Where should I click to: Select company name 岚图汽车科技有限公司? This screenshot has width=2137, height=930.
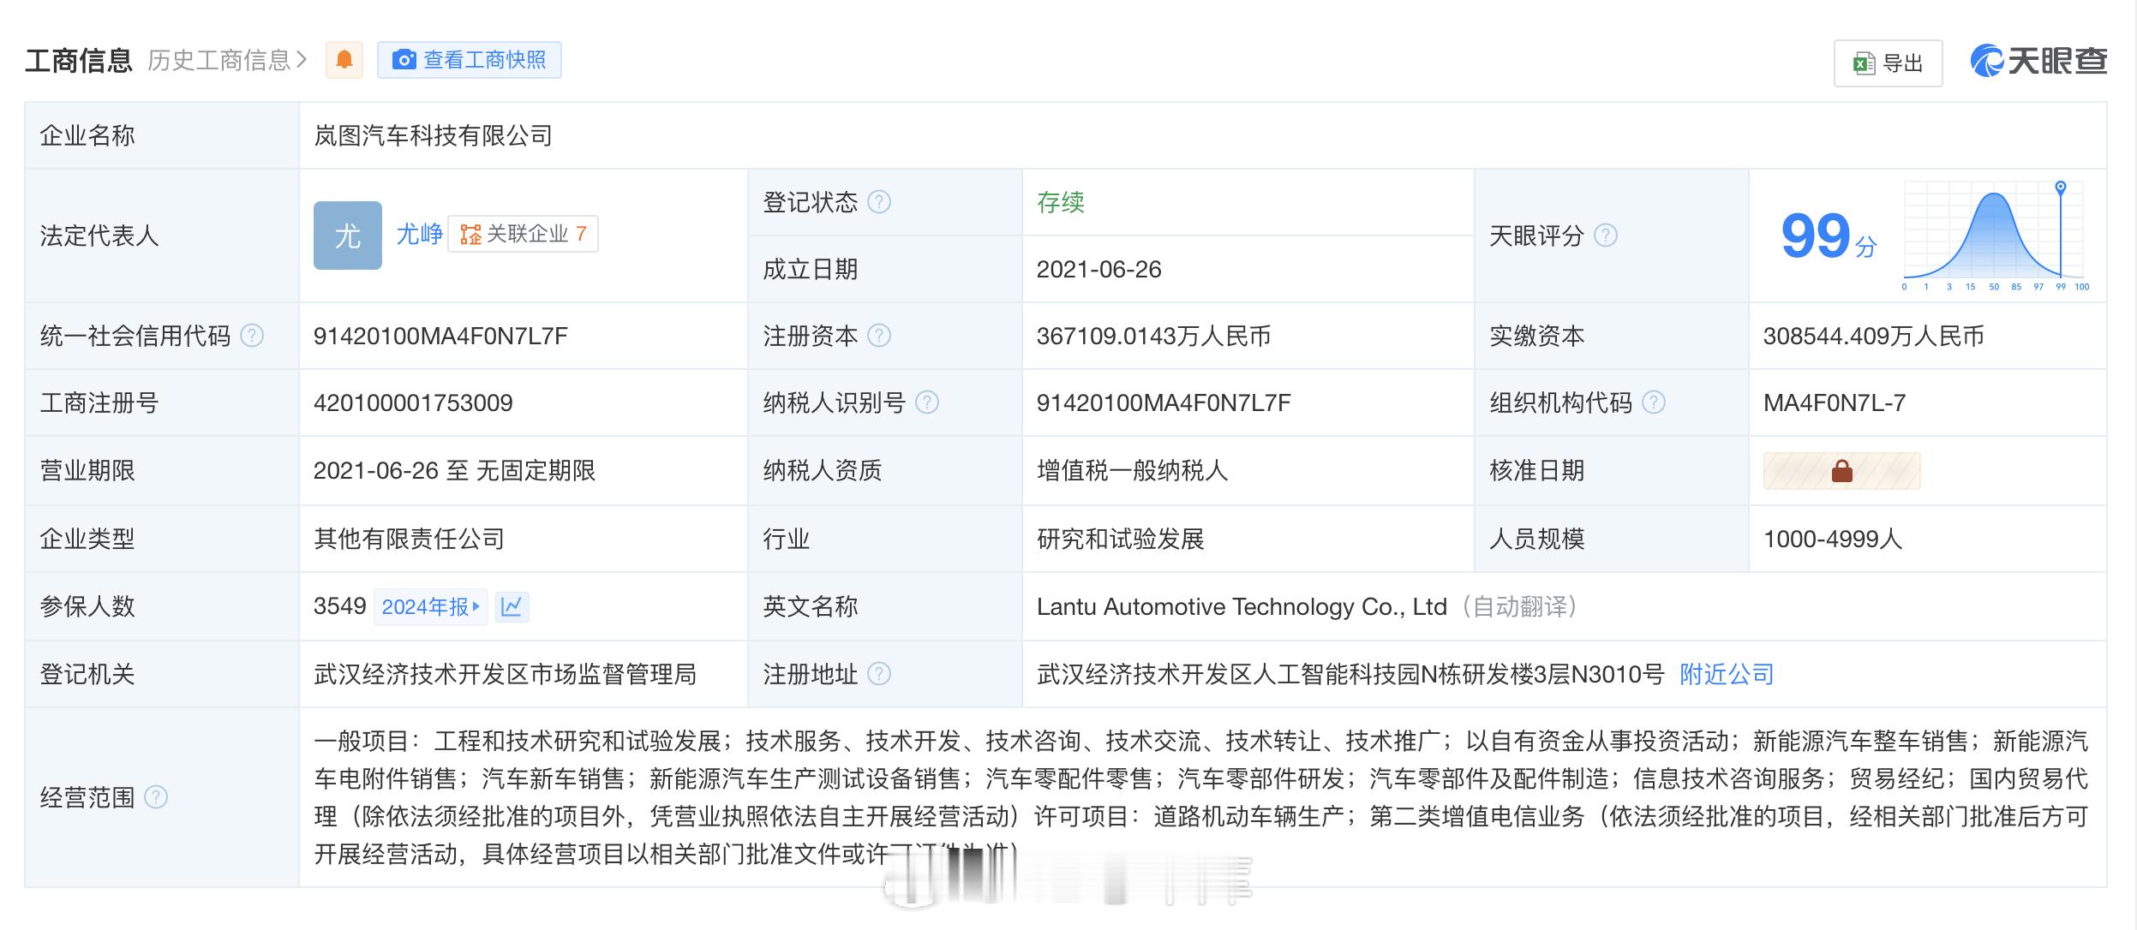click(x=433, y=135)
